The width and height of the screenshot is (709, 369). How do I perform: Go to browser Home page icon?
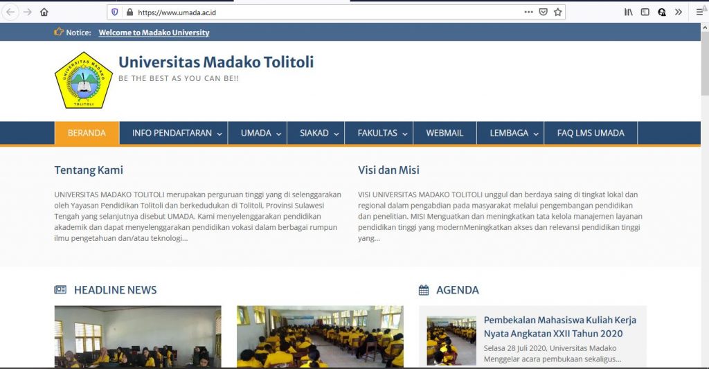pyautogui.click(x=44, y=12)
